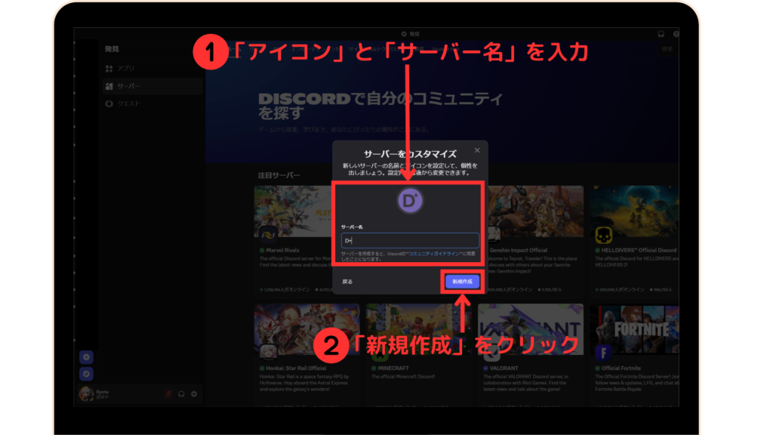Upload server icon via D+ avatar

pyautogui.click(x=410, y=201)
